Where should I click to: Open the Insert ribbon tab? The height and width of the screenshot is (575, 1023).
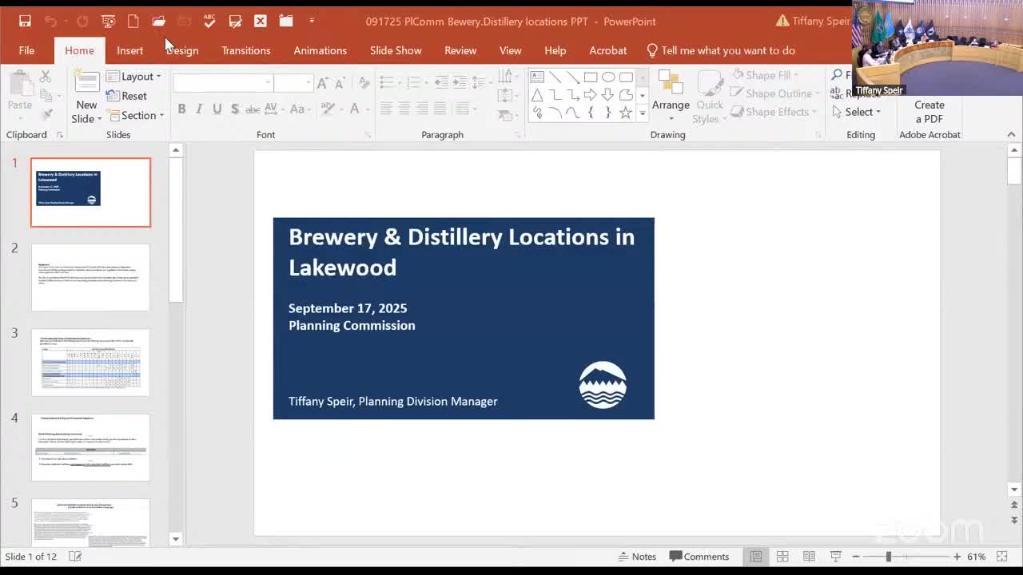click(129, 50)
